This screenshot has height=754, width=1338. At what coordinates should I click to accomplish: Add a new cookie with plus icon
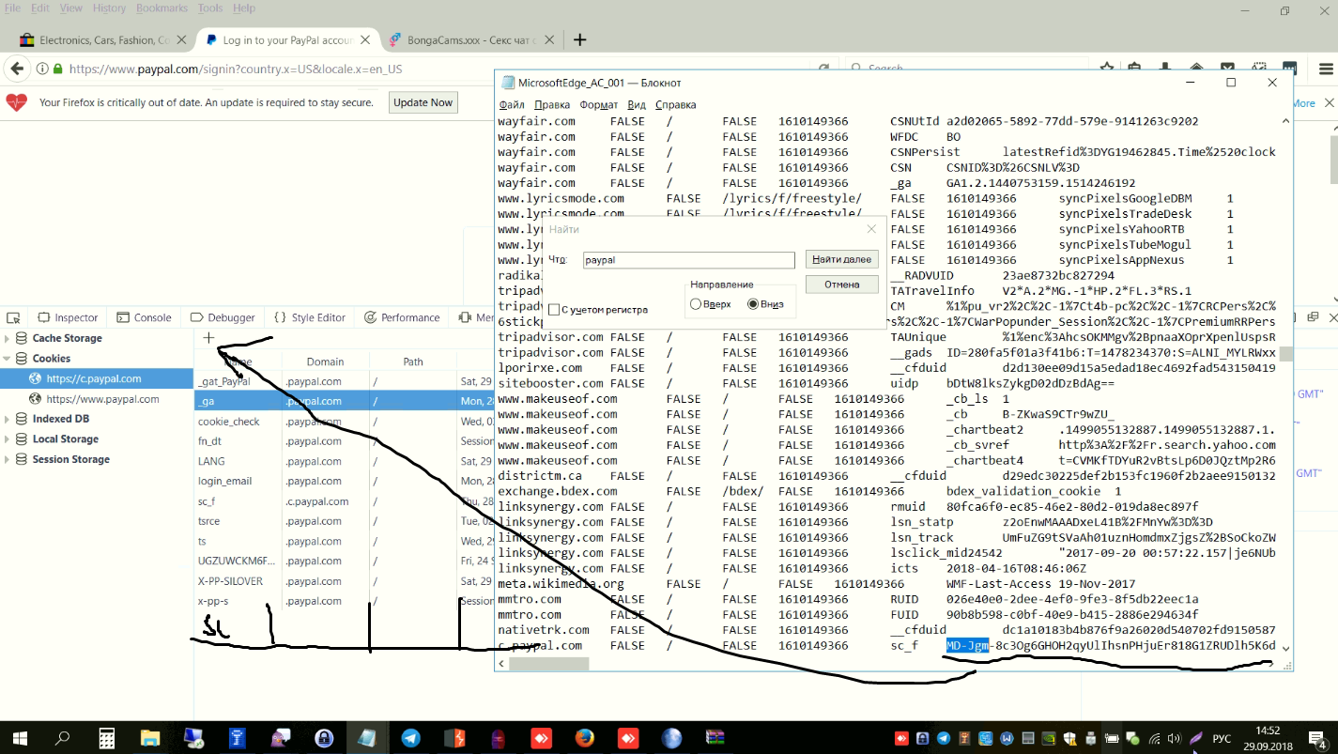point(208,337)
